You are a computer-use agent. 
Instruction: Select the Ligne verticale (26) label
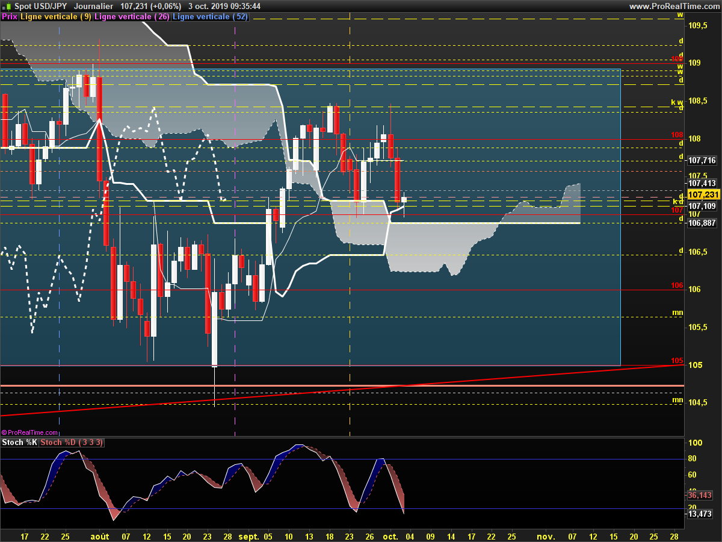tap(132, 17)
